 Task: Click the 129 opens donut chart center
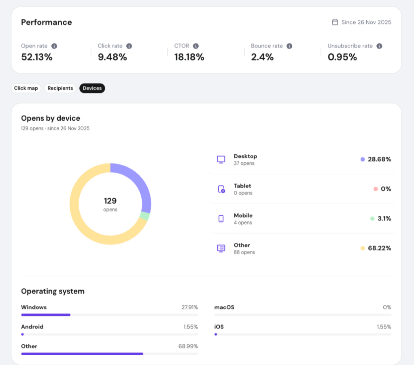(110, 204)
